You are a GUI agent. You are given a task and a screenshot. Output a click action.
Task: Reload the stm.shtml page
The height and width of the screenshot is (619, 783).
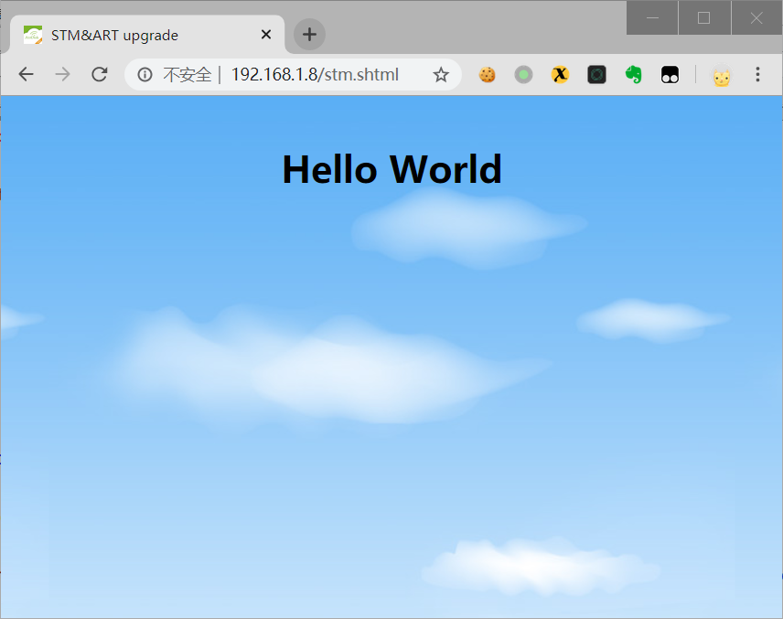100,75
